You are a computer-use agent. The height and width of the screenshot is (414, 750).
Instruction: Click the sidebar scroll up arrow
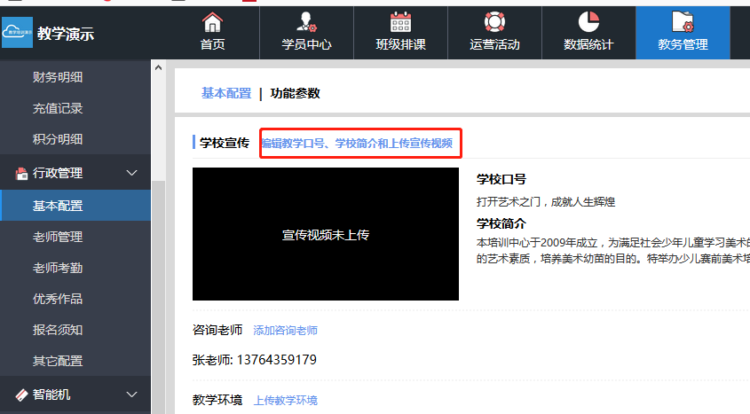pos(158,67)
